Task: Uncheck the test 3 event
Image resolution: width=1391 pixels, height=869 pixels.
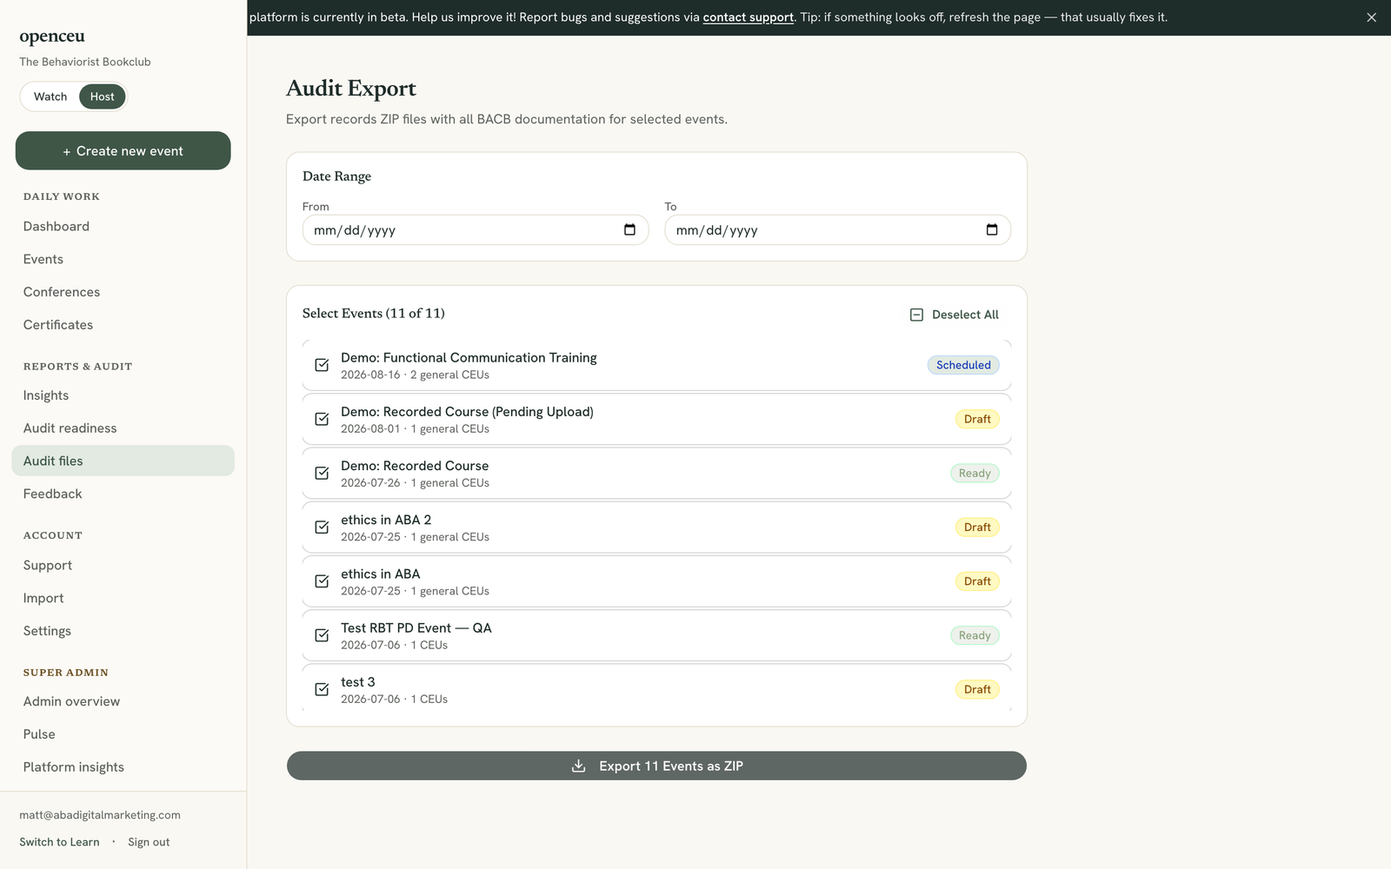Action: [322, 689]
